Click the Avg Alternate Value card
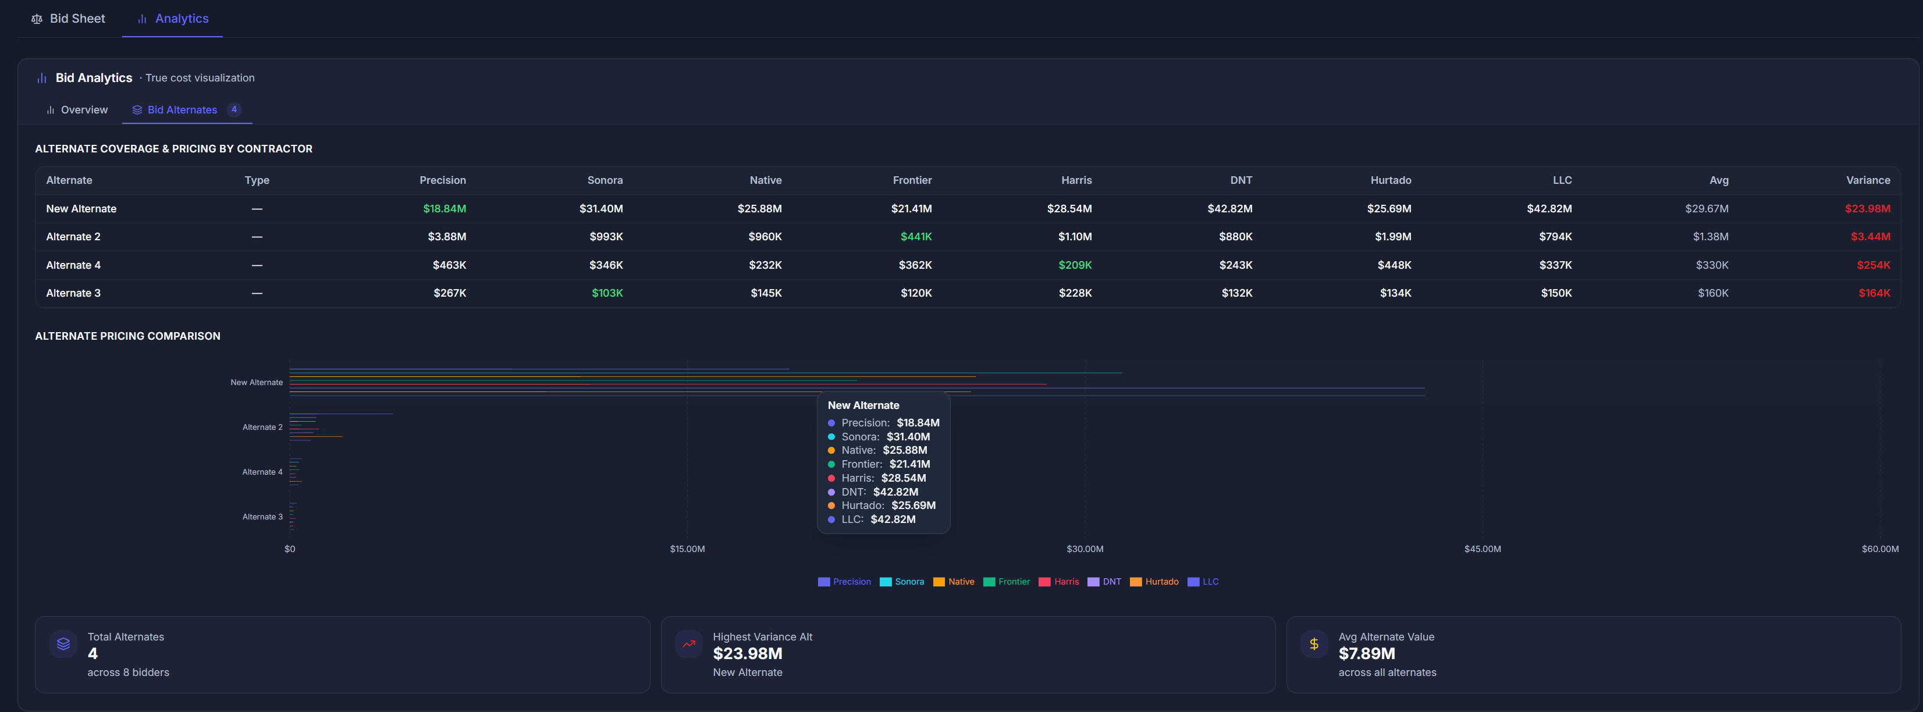The width and height of the screenshot is (1923, 712). (x=1593, y=654)
